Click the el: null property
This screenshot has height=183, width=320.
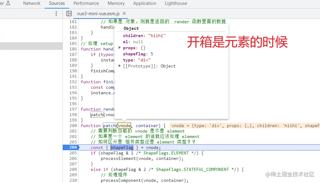click(x=133, y=42)
